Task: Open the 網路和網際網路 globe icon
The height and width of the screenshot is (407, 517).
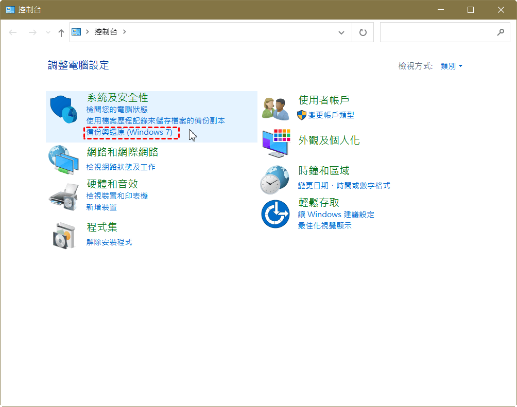Action: pyautogui.click(x=63, y=159)
